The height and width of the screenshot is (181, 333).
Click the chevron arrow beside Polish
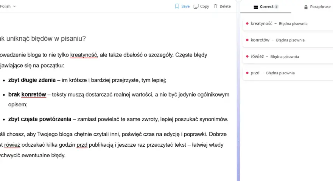(x=14, y=6)
